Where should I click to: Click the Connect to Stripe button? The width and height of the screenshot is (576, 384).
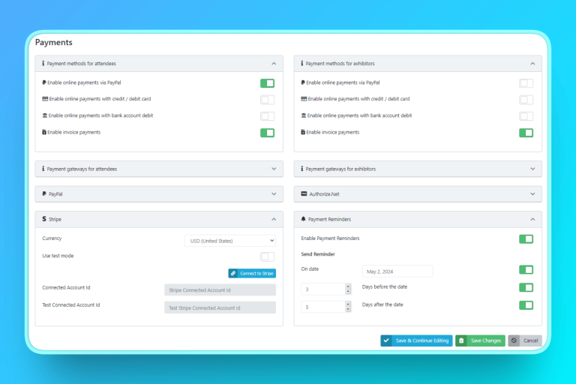(x=252, y=273)
